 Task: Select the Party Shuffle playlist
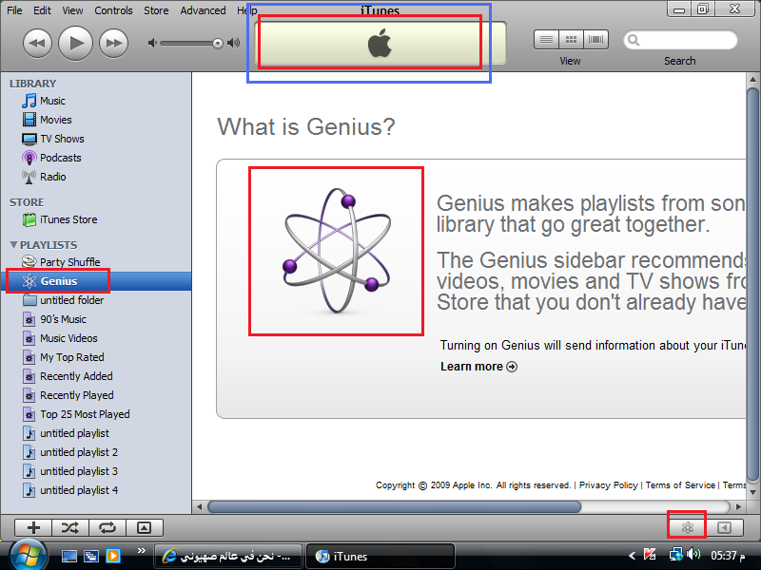click(61, 262)
